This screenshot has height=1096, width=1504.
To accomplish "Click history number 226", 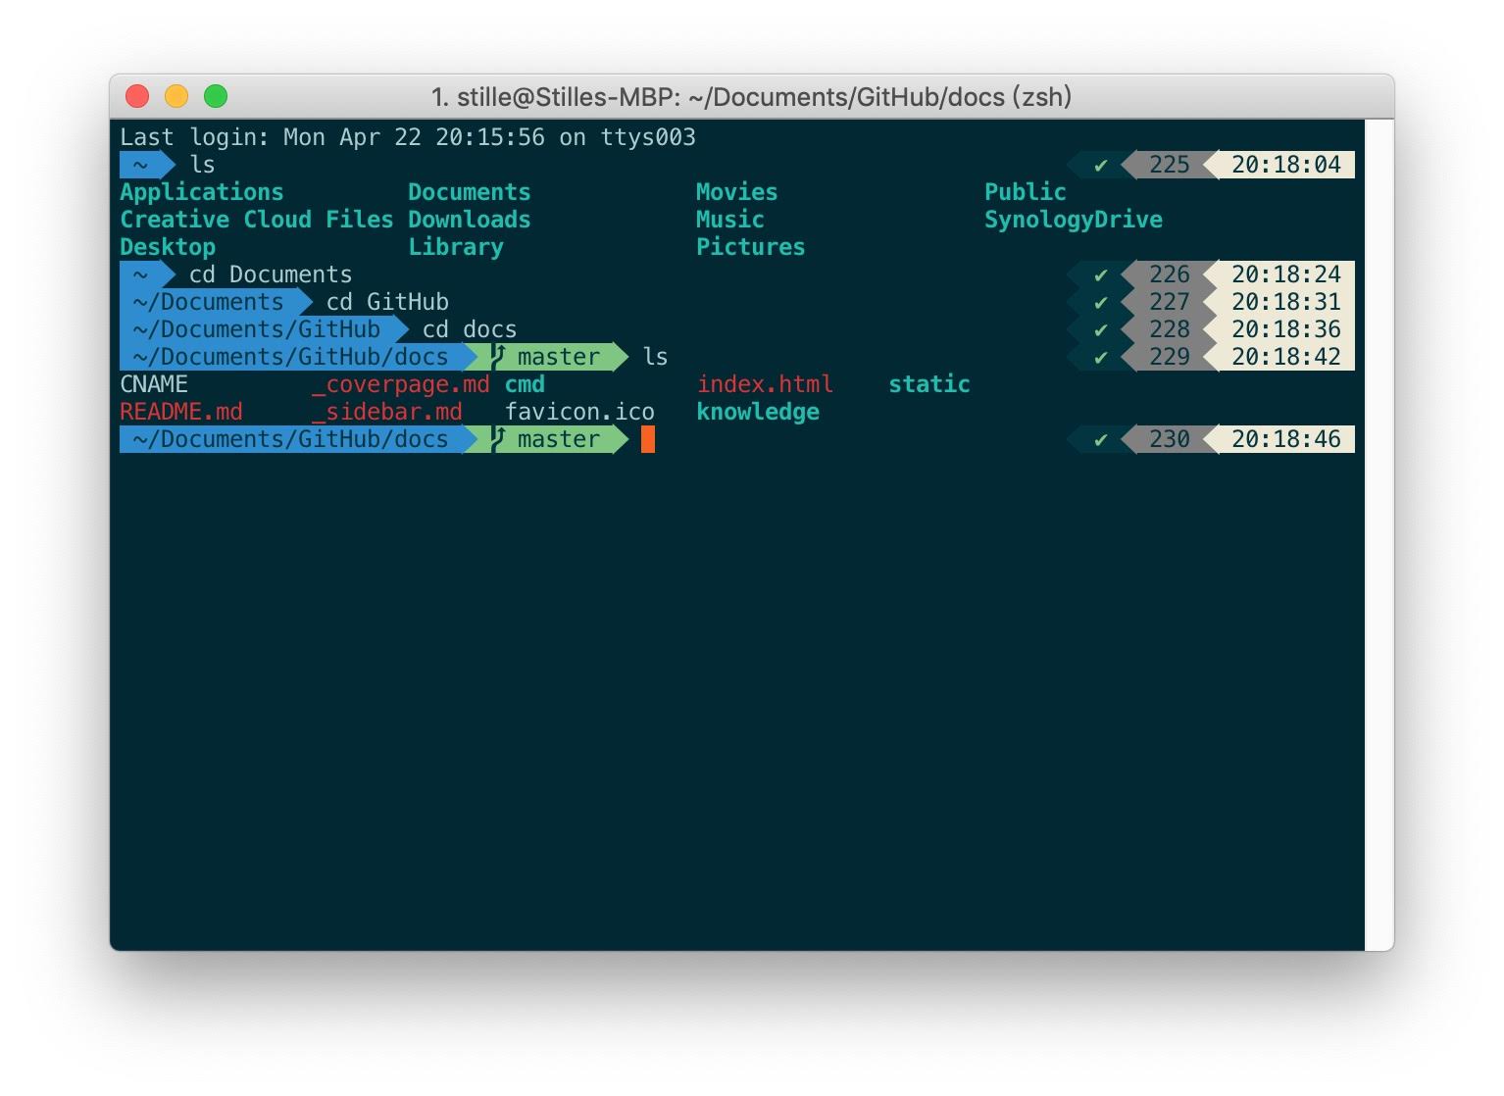I will click(x=1169, y=274).
